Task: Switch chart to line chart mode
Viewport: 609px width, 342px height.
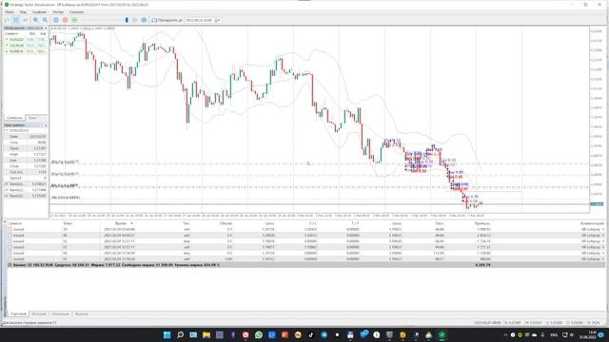Action: tap(26, 20)
